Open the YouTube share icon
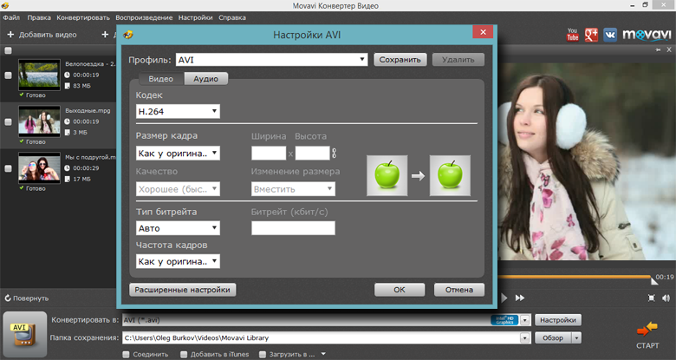The width and height of the screenshot is (676, 360). (x=573, y=35)
